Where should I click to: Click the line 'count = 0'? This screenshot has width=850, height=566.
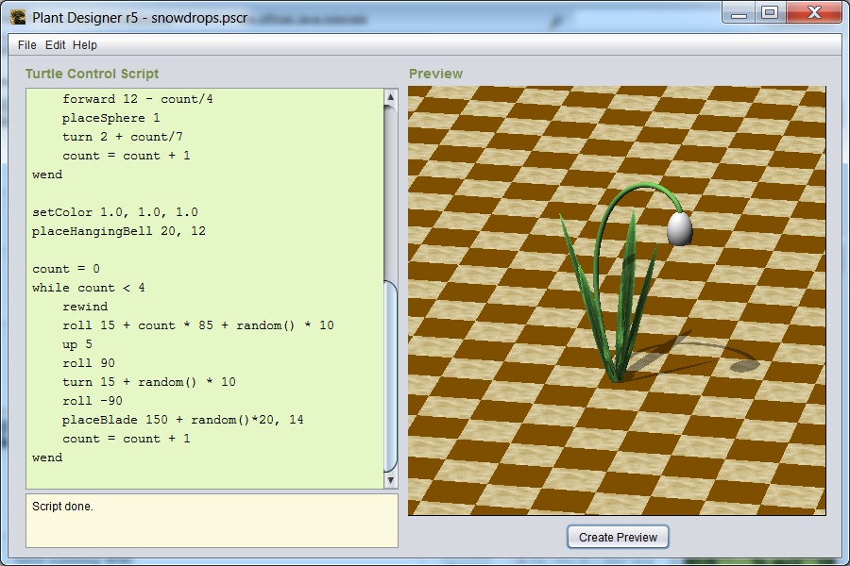pyautogui.click(x=65, y=269)
